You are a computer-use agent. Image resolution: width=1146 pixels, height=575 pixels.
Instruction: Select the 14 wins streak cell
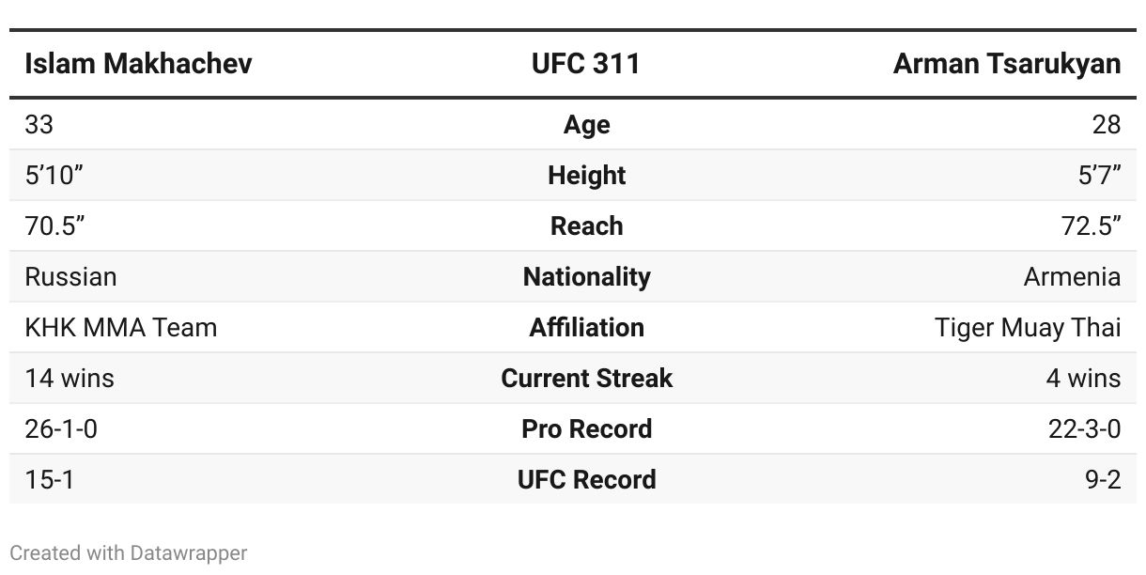point(70,379)
